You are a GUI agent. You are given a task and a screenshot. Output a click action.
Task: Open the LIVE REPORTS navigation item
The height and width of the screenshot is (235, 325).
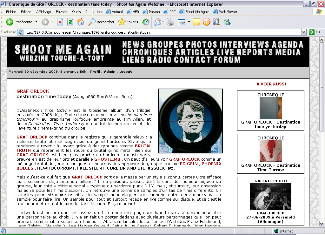coord(245,52)
